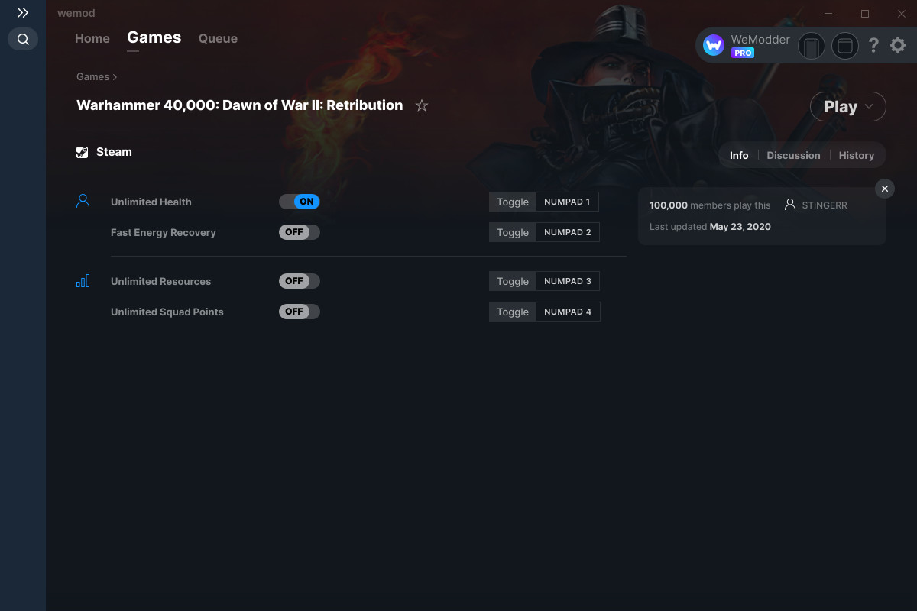Close the info panel with X

coord(884,189)
